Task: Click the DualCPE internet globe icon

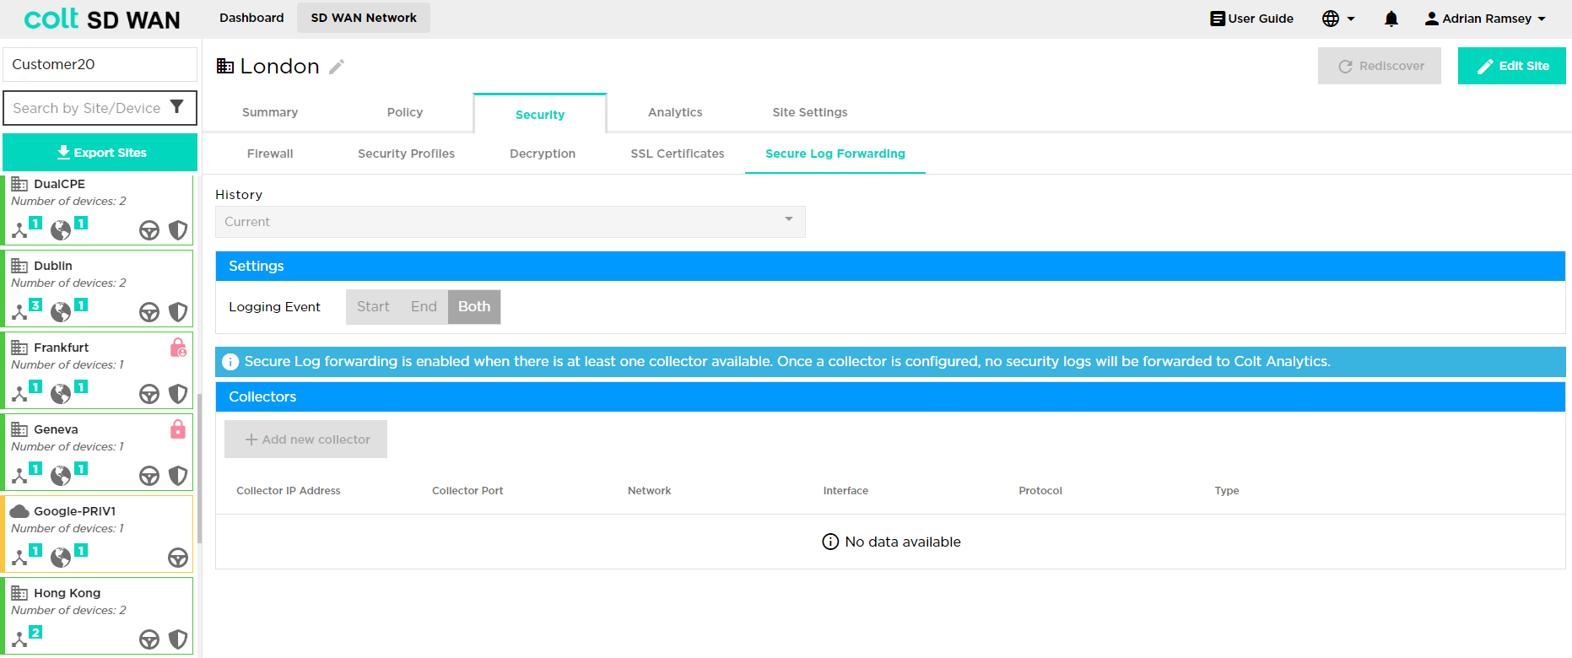Action: click(61, 229)
